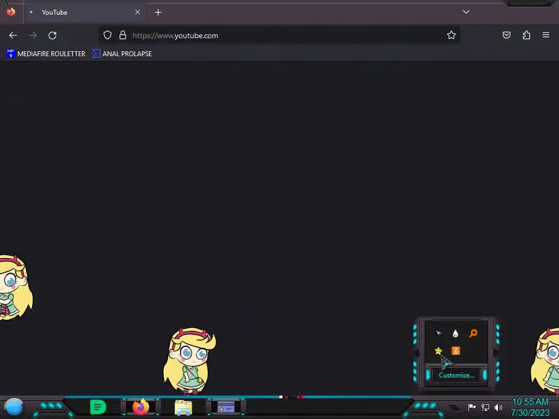Viewport: 559px width, 419px height.
Task: Click the yellow star tray icon
Action: click(438, 351)
